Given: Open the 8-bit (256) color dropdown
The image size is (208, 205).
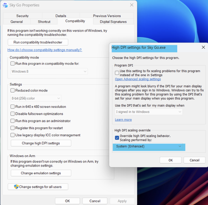Looking at the screenshot, I should click(x=36, y=98).
